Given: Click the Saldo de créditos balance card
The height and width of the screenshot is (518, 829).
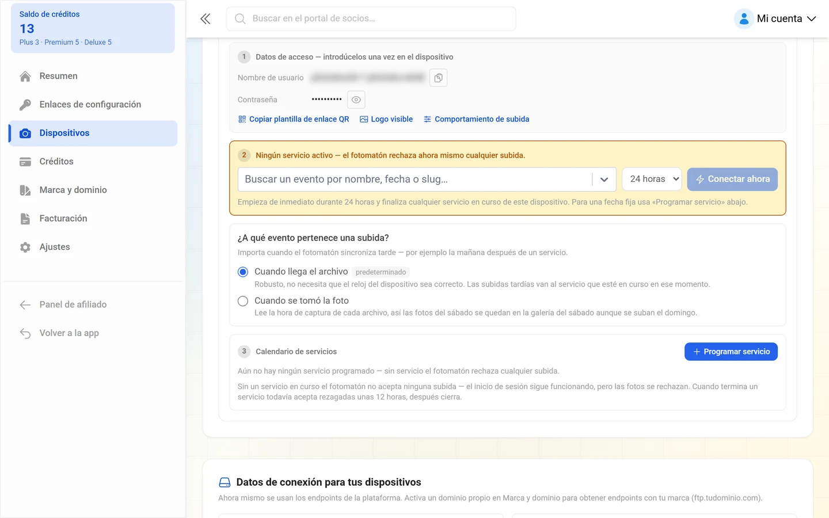Looking at the screenshot, I should [x=93, y=28].
